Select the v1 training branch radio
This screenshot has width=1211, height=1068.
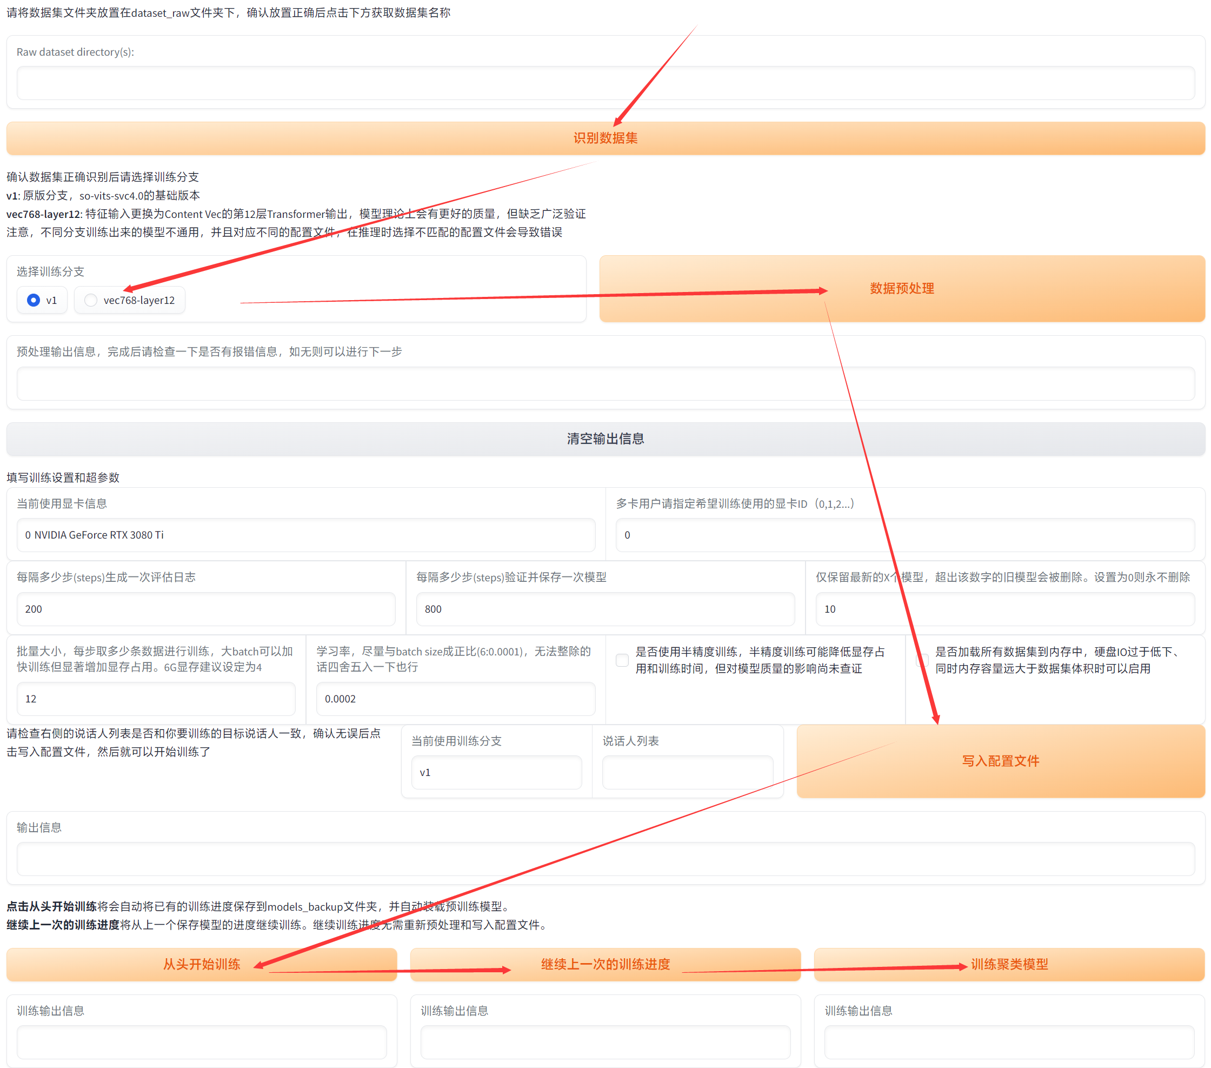pyautogui.click(x=34, y=301)
